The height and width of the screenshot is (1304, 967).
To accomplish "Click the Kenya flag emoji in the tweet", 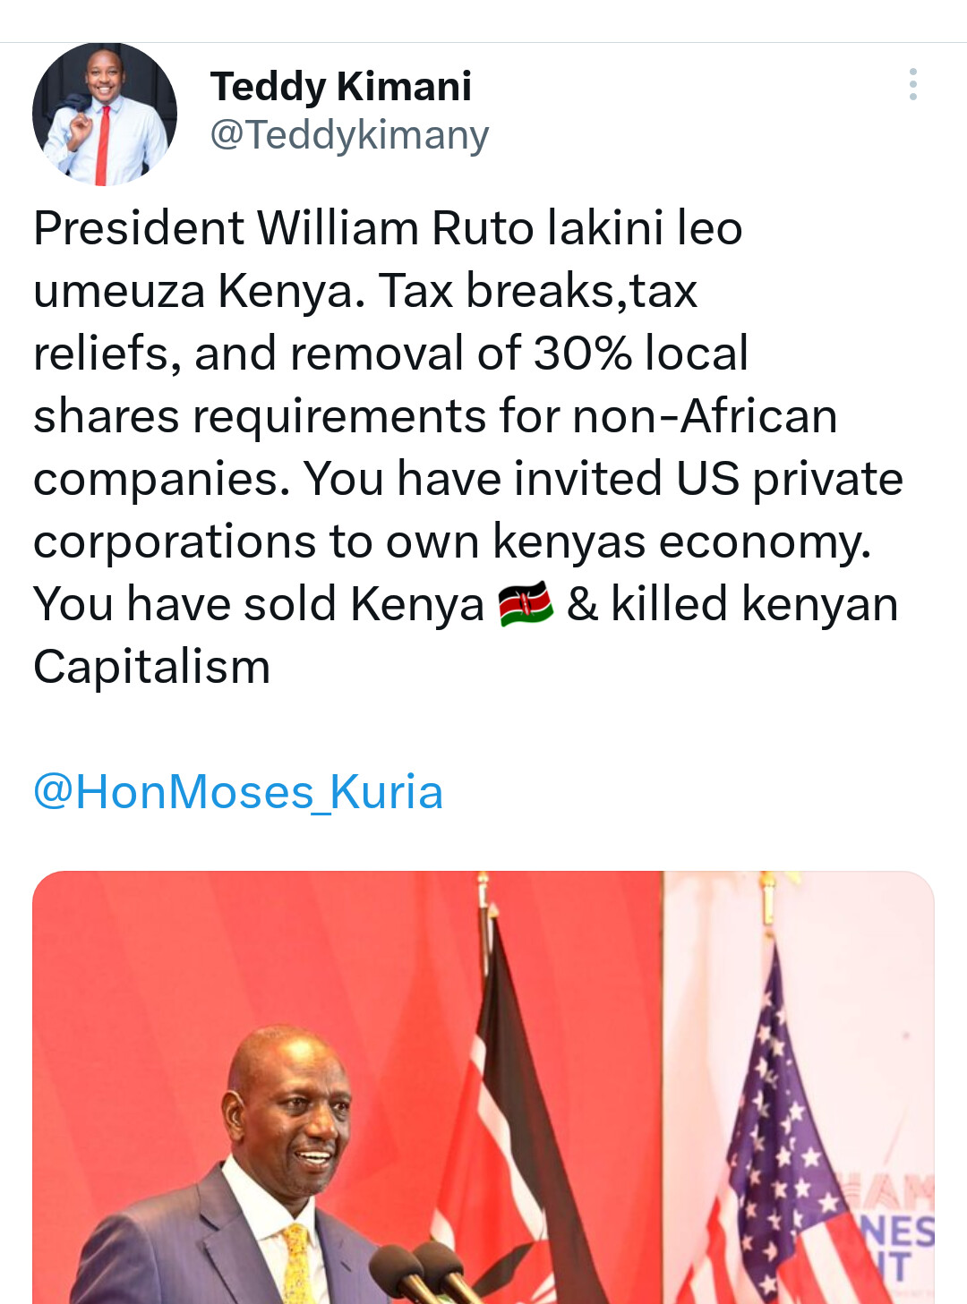I will 526,603.
